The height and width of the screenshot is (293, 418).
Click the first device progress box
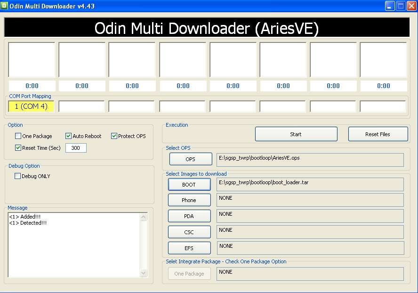(x=32, y=60)
